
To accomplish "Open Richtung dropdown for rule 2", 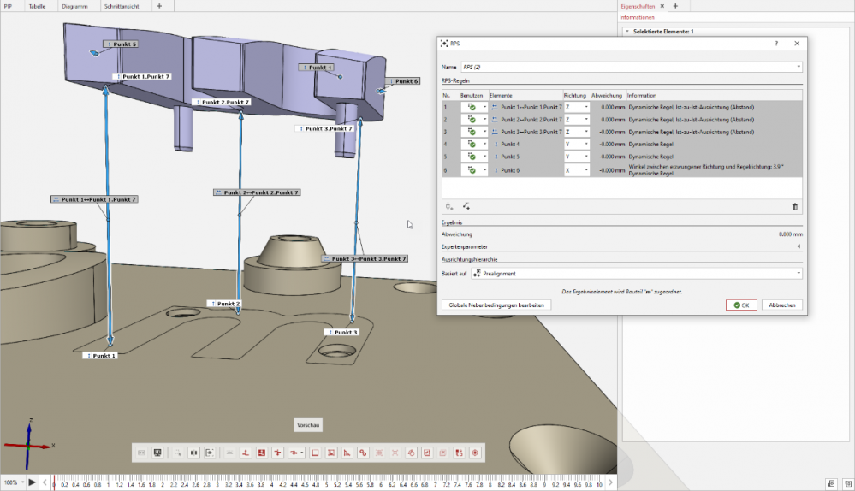I will [x=586, y=120].
